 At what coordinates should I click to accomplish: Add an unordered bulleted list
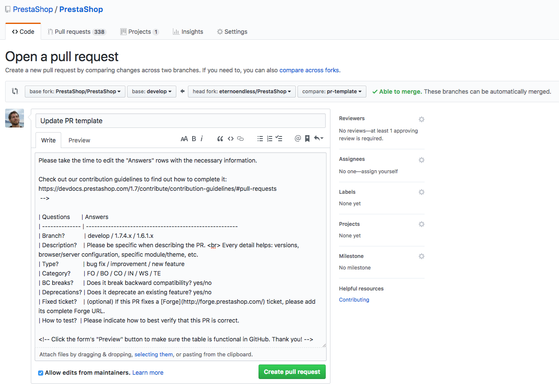(260, 138)
